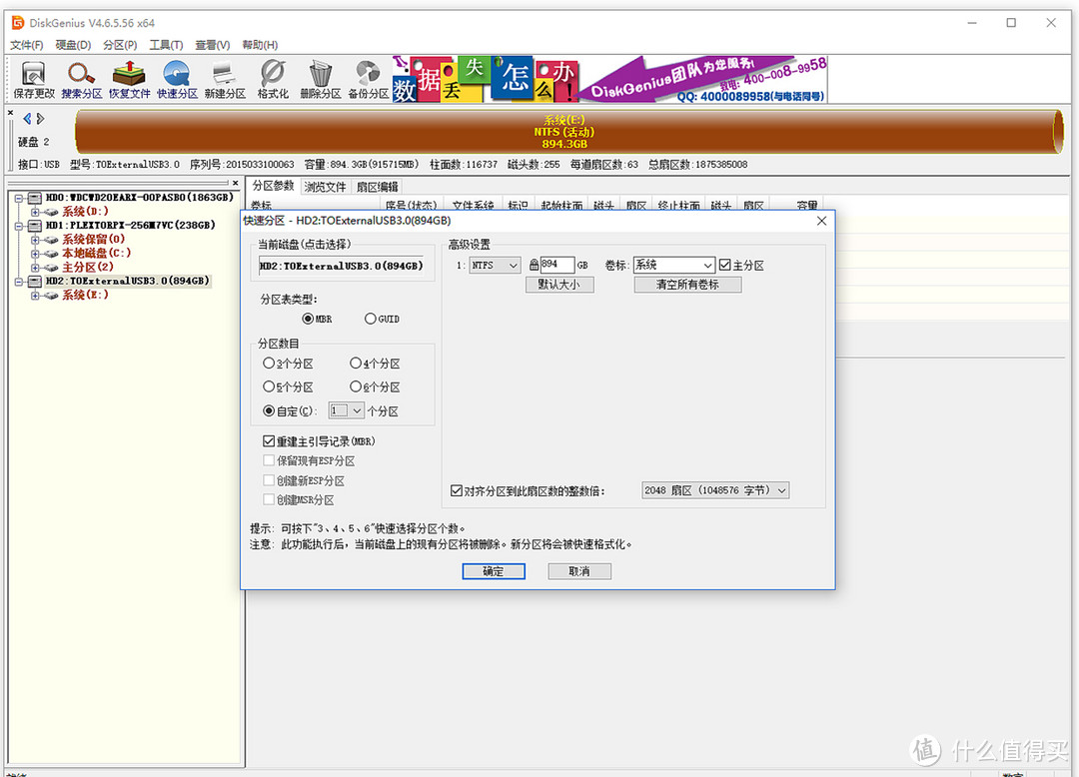Viewport: 1079px width, 777px height.
Task: Go to next disk with right arrow
Action: tap(41, 118)
